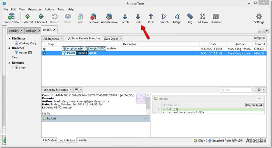The height and width of the screenshot is (148, 272).
Task: Collapse the Branches section
Action: coord(9,48)
